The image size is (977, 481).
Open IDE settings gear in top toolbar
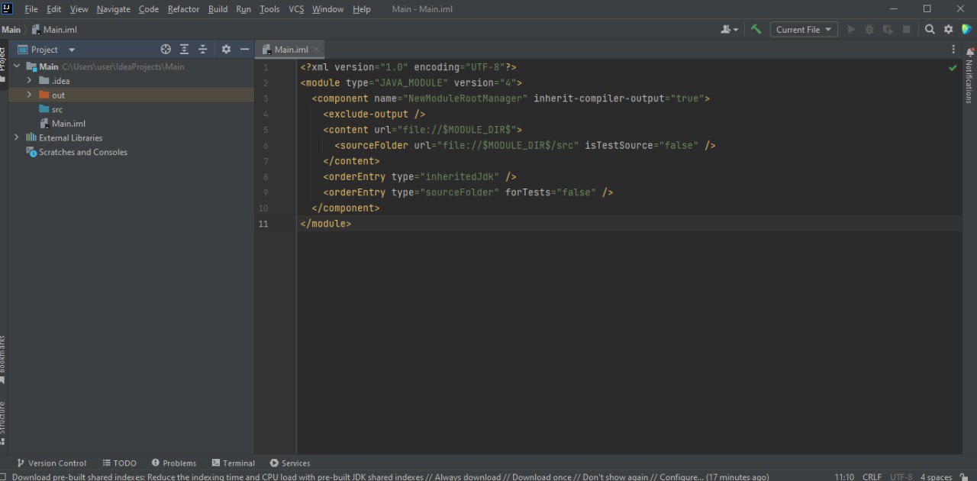[x=948, y=29]
